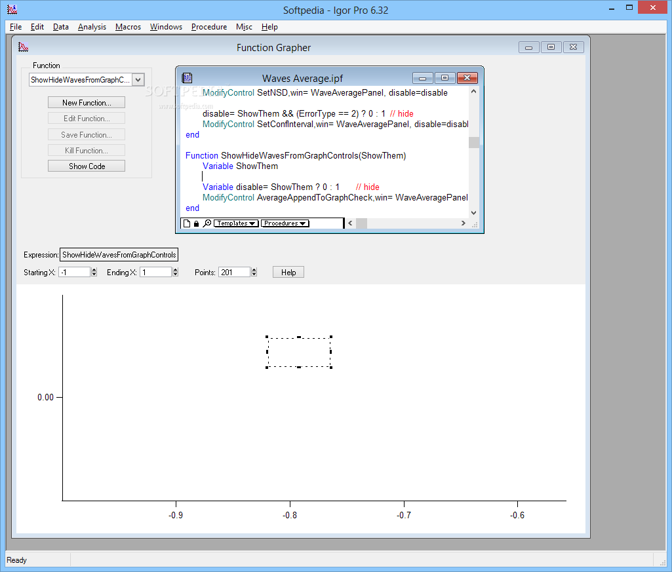Open the Procedures pop-up menu
The width and height of the screenshot is (672, 572).
(285, 223)
